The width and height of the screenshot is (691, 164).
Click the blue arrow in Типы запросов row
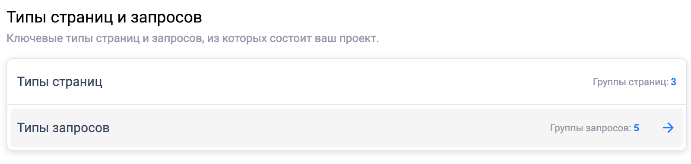click(x=668, y=128)
